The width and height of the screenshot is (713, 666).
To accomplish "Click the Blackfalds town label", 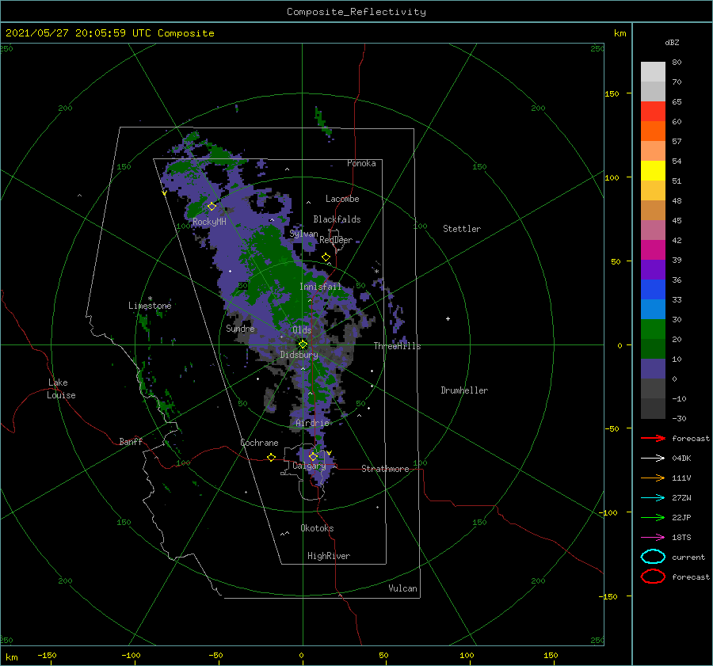I will click(x=337, y=219).
